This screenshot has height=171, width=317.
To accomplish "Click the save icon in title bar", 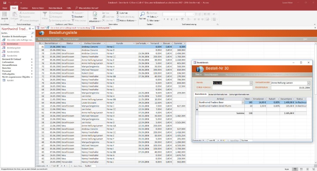I will point(5,3).
